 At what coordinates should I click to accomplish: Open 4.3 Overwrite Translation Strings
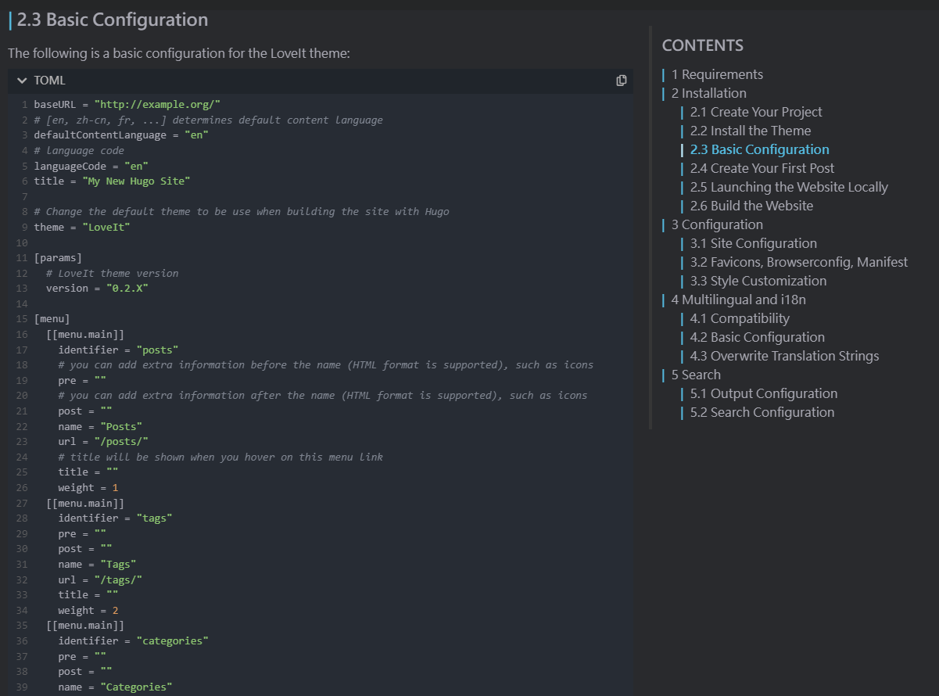click(784, 355)
